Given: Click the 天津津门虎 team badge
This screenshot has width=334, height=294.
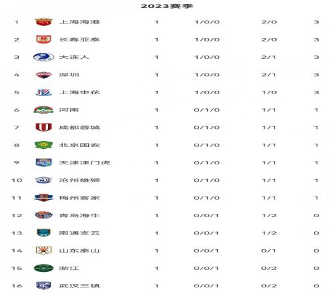Looking at the screenshot, I should [x=43, y=162].
